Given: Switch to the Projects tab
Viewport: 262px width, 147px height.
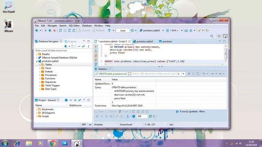Looking at the screenshot, I should pos(70,41).
